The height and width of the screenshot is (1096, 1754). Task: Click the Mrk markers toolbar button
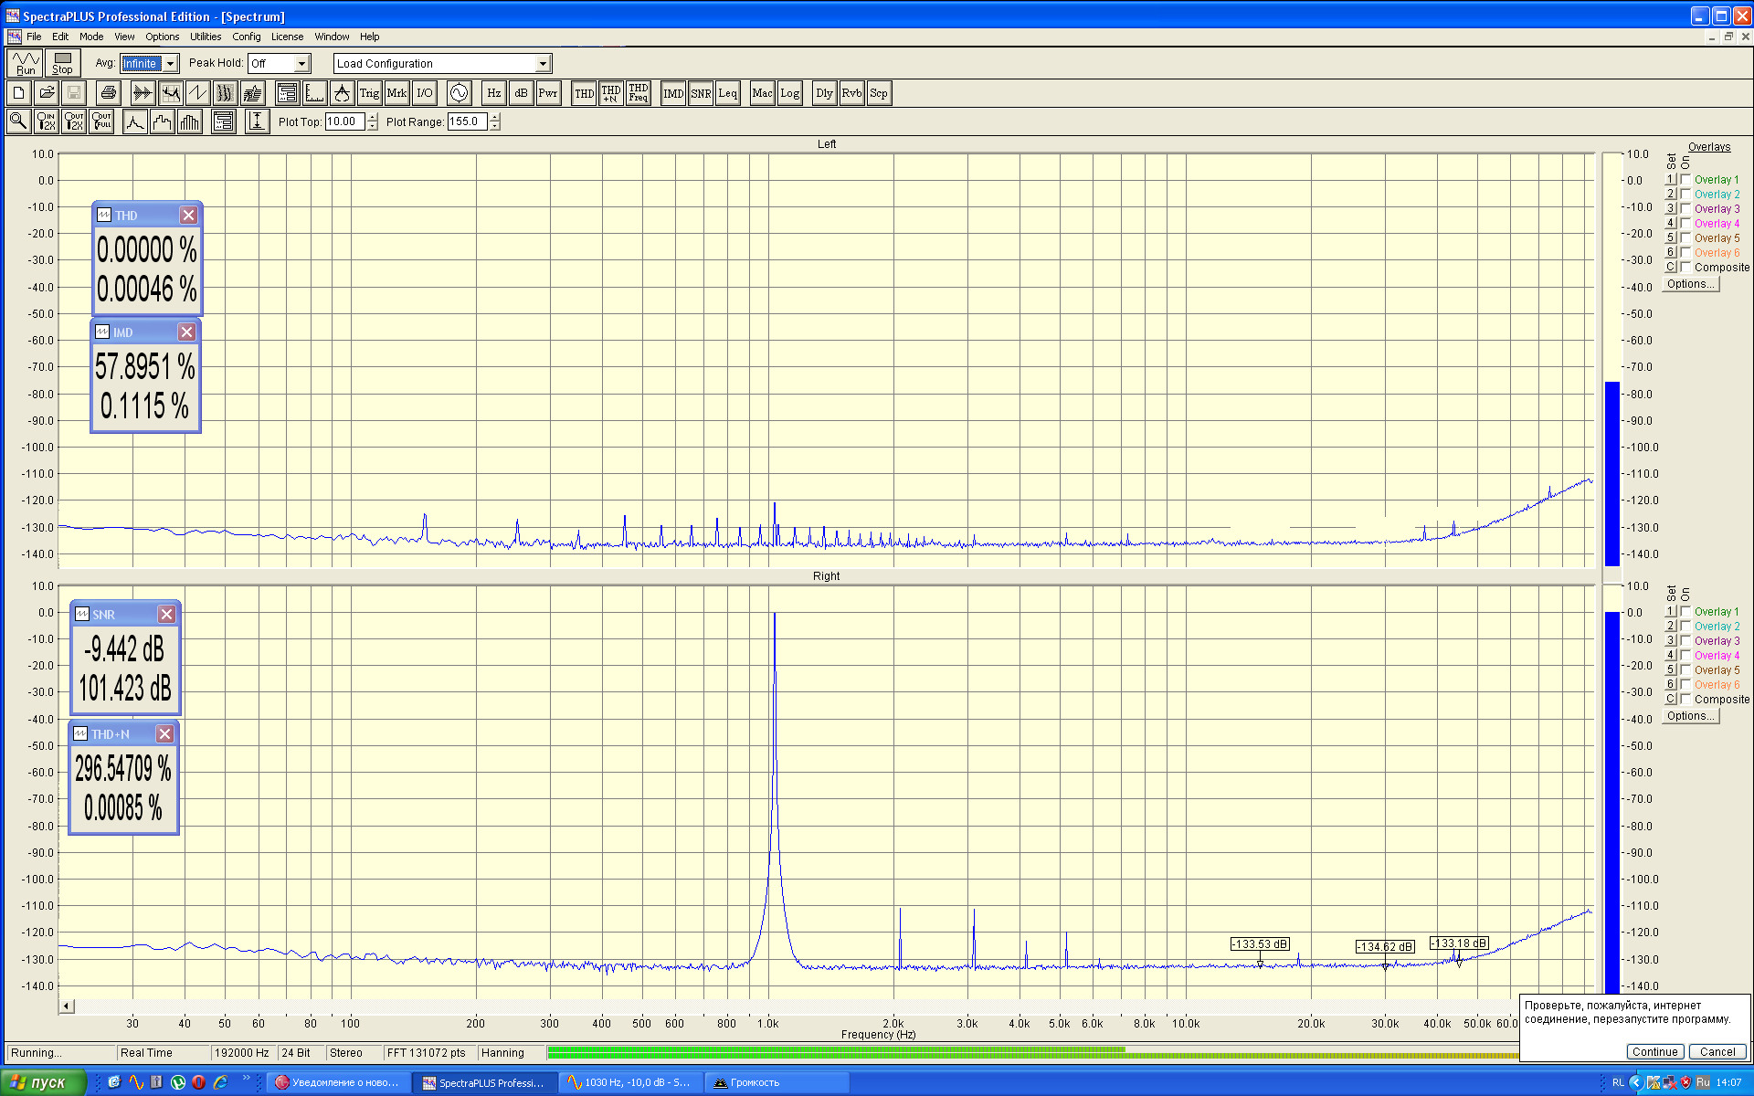[396, 93]
